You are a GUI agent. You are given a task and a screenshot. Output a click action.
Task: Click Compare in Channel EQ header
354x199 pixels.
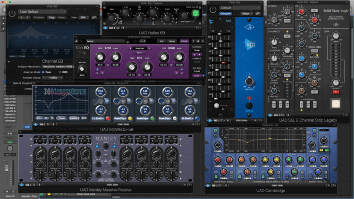(39, 17)
